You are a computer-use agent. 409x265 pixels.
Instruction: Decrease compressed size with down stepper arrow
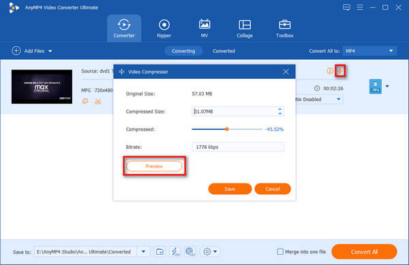coord(280,113)
